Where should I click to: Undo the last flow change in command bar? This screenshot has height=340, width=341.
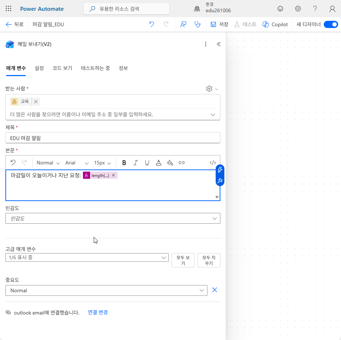click(151, 24)
